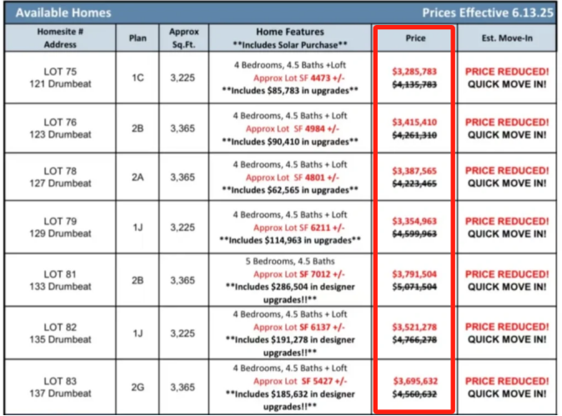The width and height of the screenshot is (562, 416).
Task: Select the 'Approx Sq.Ft.' column header
Action: [x=184, y=38]
